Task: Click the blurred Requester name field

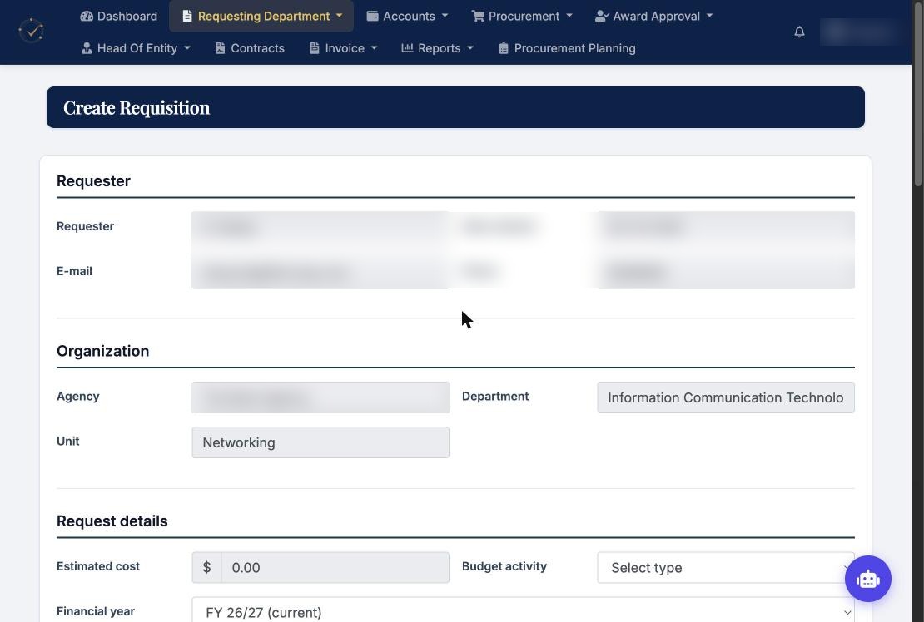Action: pos(320,226)
